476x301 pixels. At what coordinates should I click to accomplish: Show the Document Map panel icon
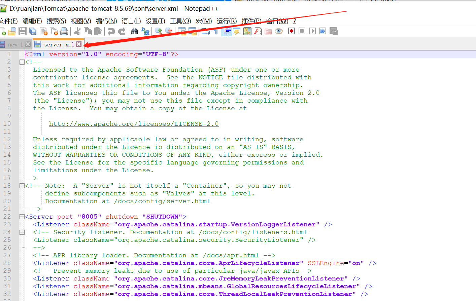247,31
